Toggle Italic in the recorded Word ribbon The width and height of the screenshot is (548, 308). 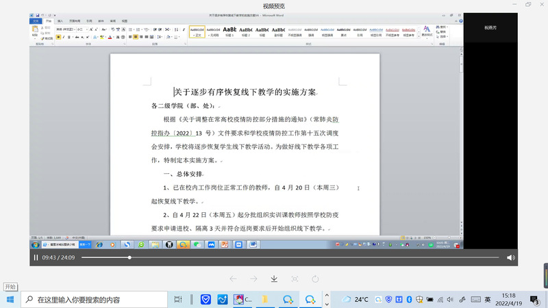(64, 37)
